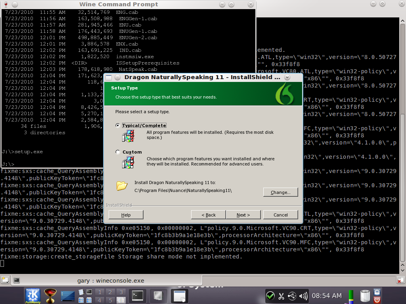Select the gary : wineconsole.exe tab

tap(106, 281)
